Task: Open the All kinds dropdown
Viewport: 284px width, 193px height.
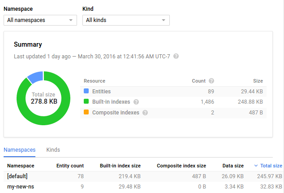Action: tap(126, 20)
